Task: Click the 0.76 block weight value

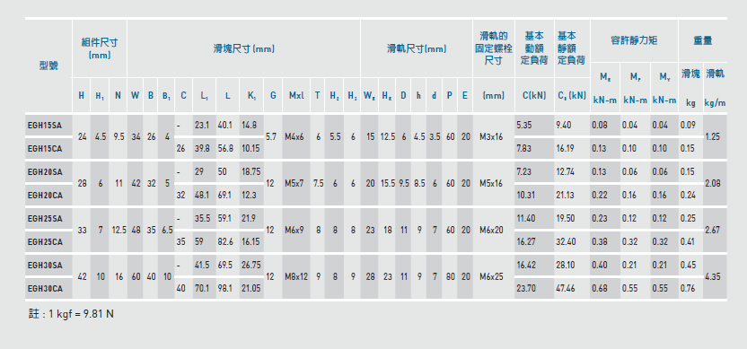Action: click(688, 289)
